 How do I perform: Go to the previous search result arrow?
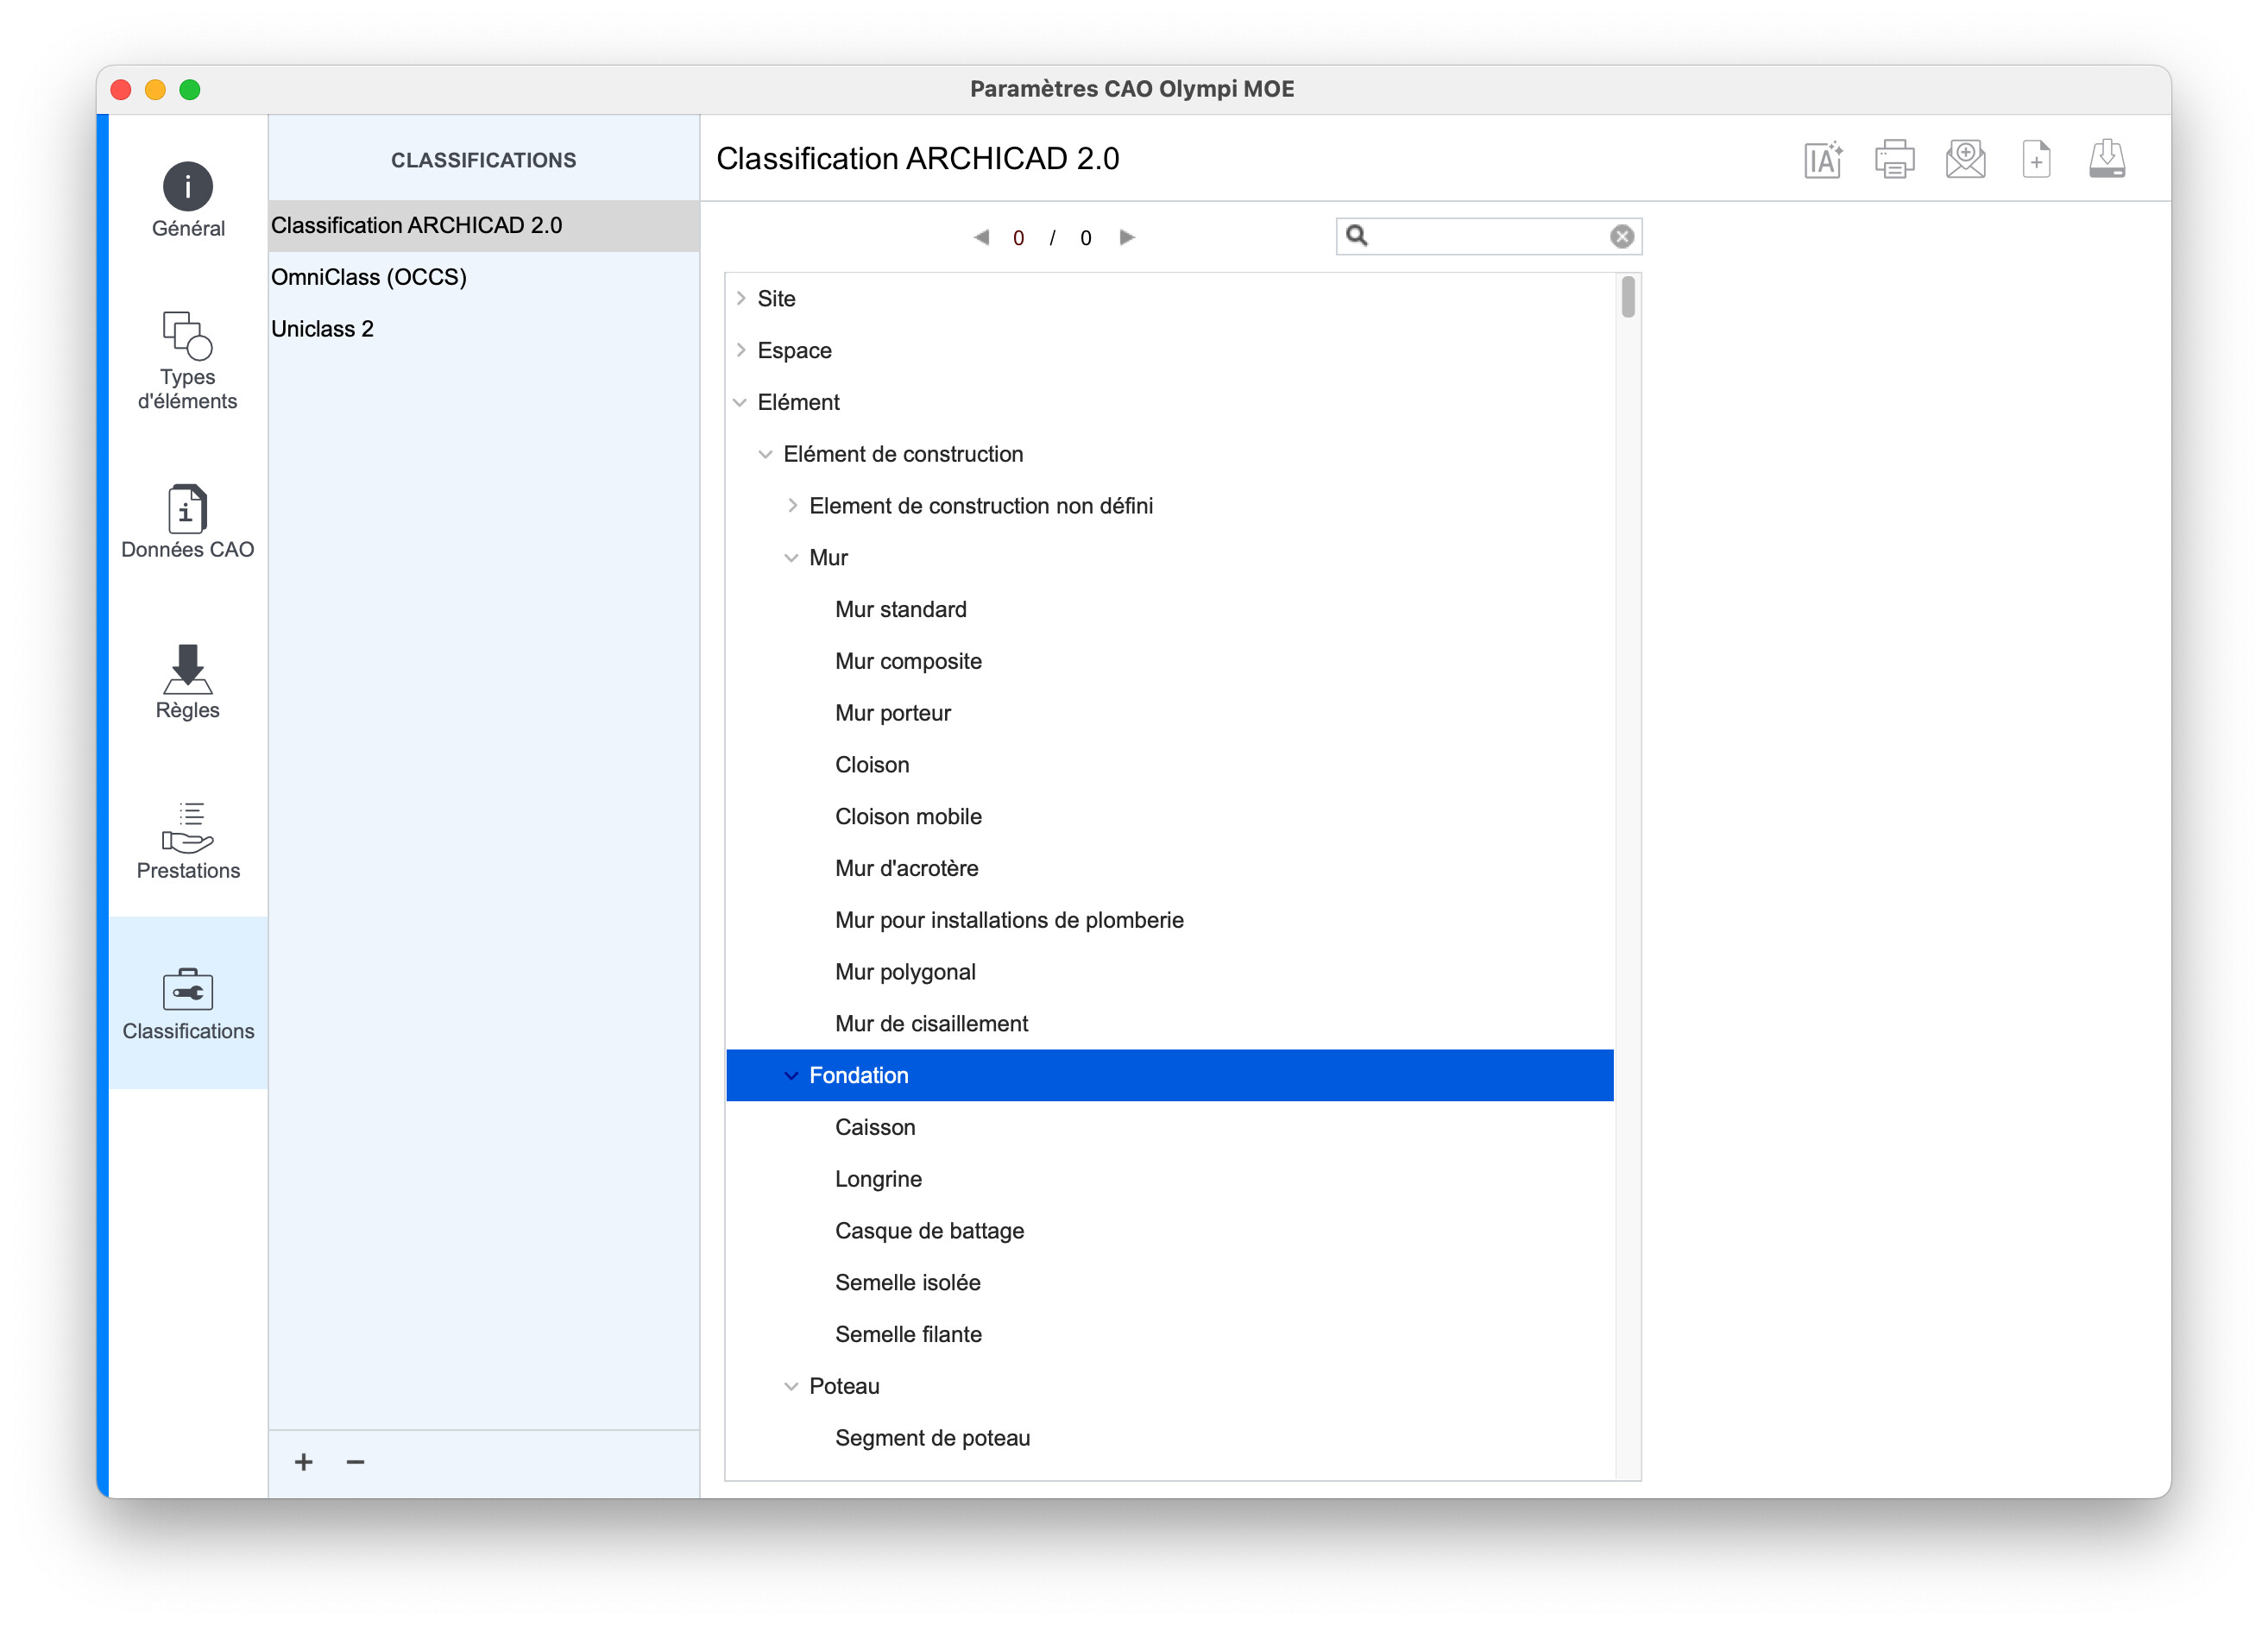tap(981, 237)
